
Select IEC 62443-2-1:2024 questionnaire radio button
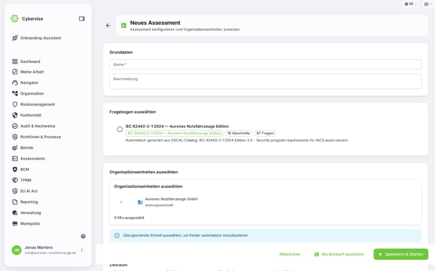[x=120, y=129]
